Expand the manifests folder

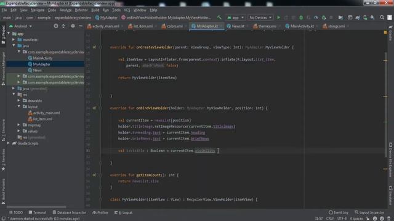point(14,39)
